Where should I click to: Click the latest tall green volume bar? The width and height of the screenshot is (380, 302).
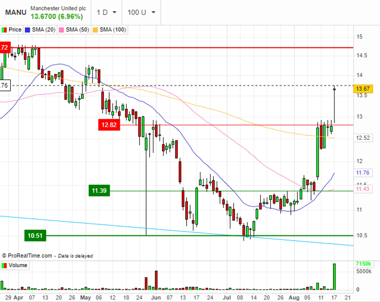point(334,277)
